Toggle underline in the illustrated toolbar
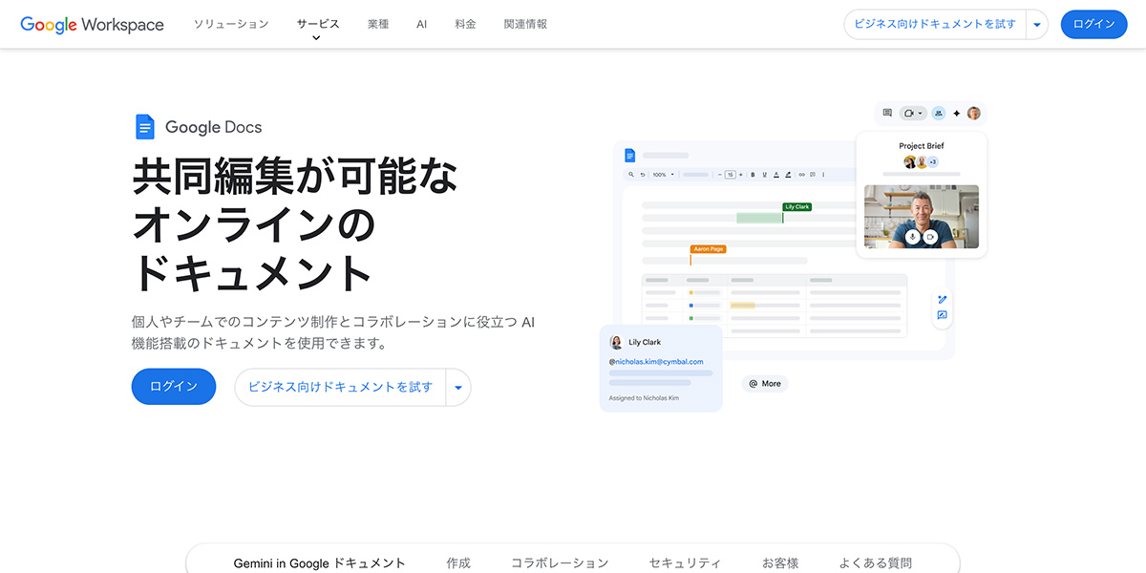This screenshot has width=1146, height=573. click(764, 175)
